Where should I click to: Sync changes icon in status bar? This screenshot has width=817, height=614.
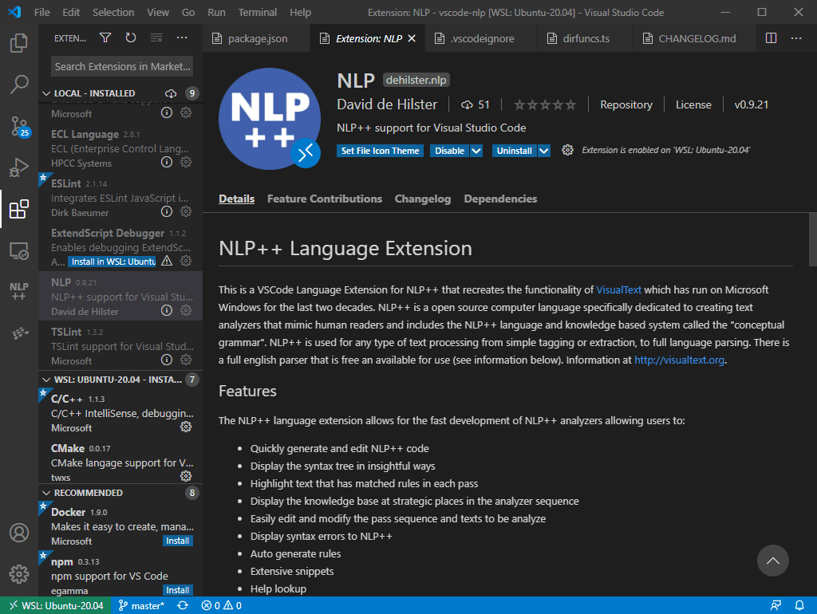coord(183,605)
